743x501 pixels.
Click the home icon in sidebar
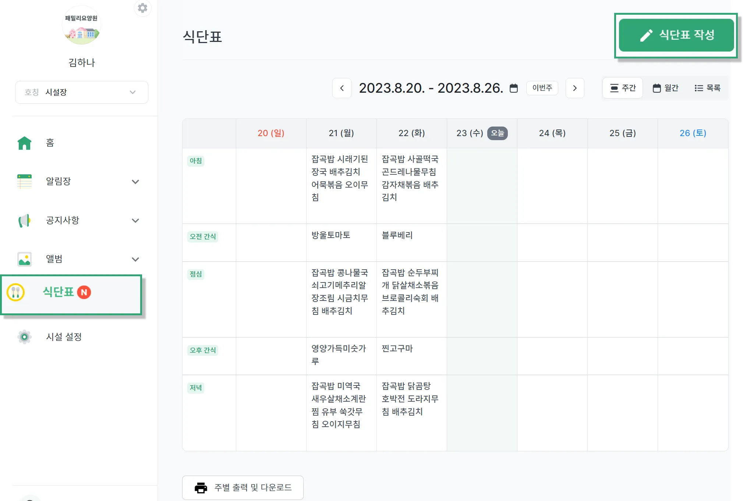point(25,143)
